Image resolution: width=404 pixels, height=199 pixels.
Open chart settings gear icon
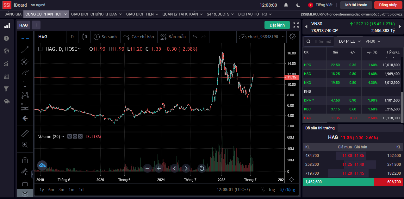[x=293, y=37]
